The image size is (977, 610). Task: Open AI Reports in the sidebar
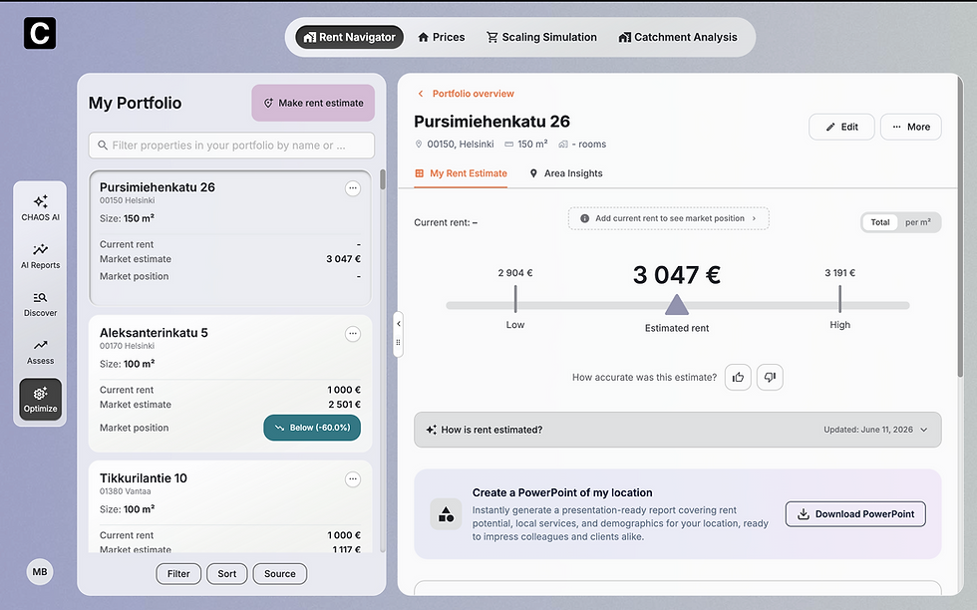[40, 256]
